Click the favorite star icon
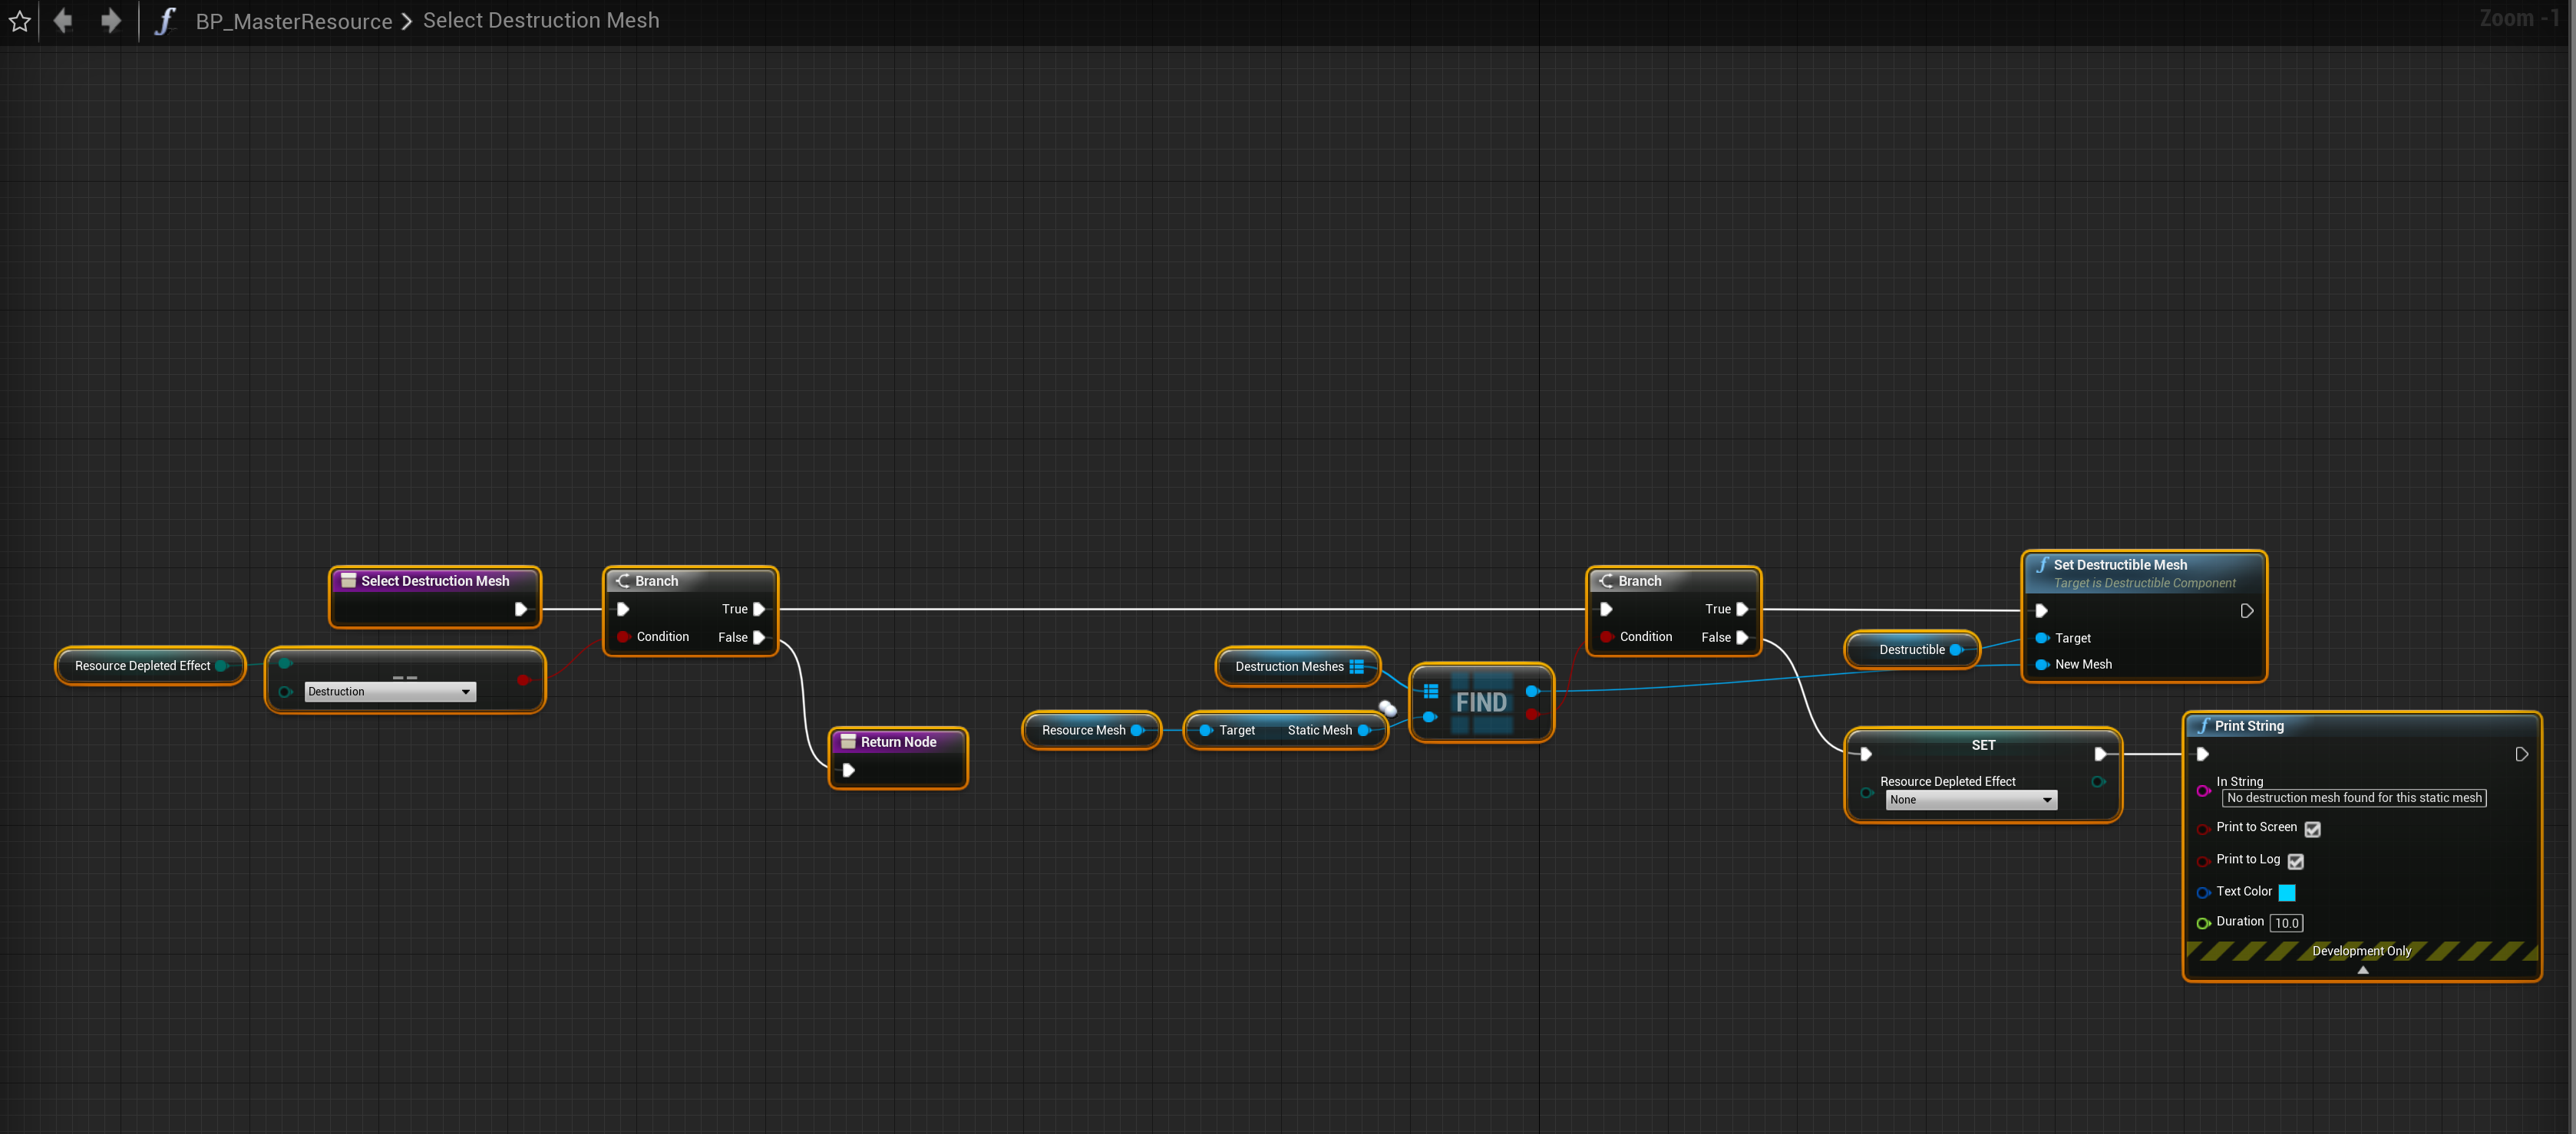This screenshot has width=2576, height=1134. point(20,21)
